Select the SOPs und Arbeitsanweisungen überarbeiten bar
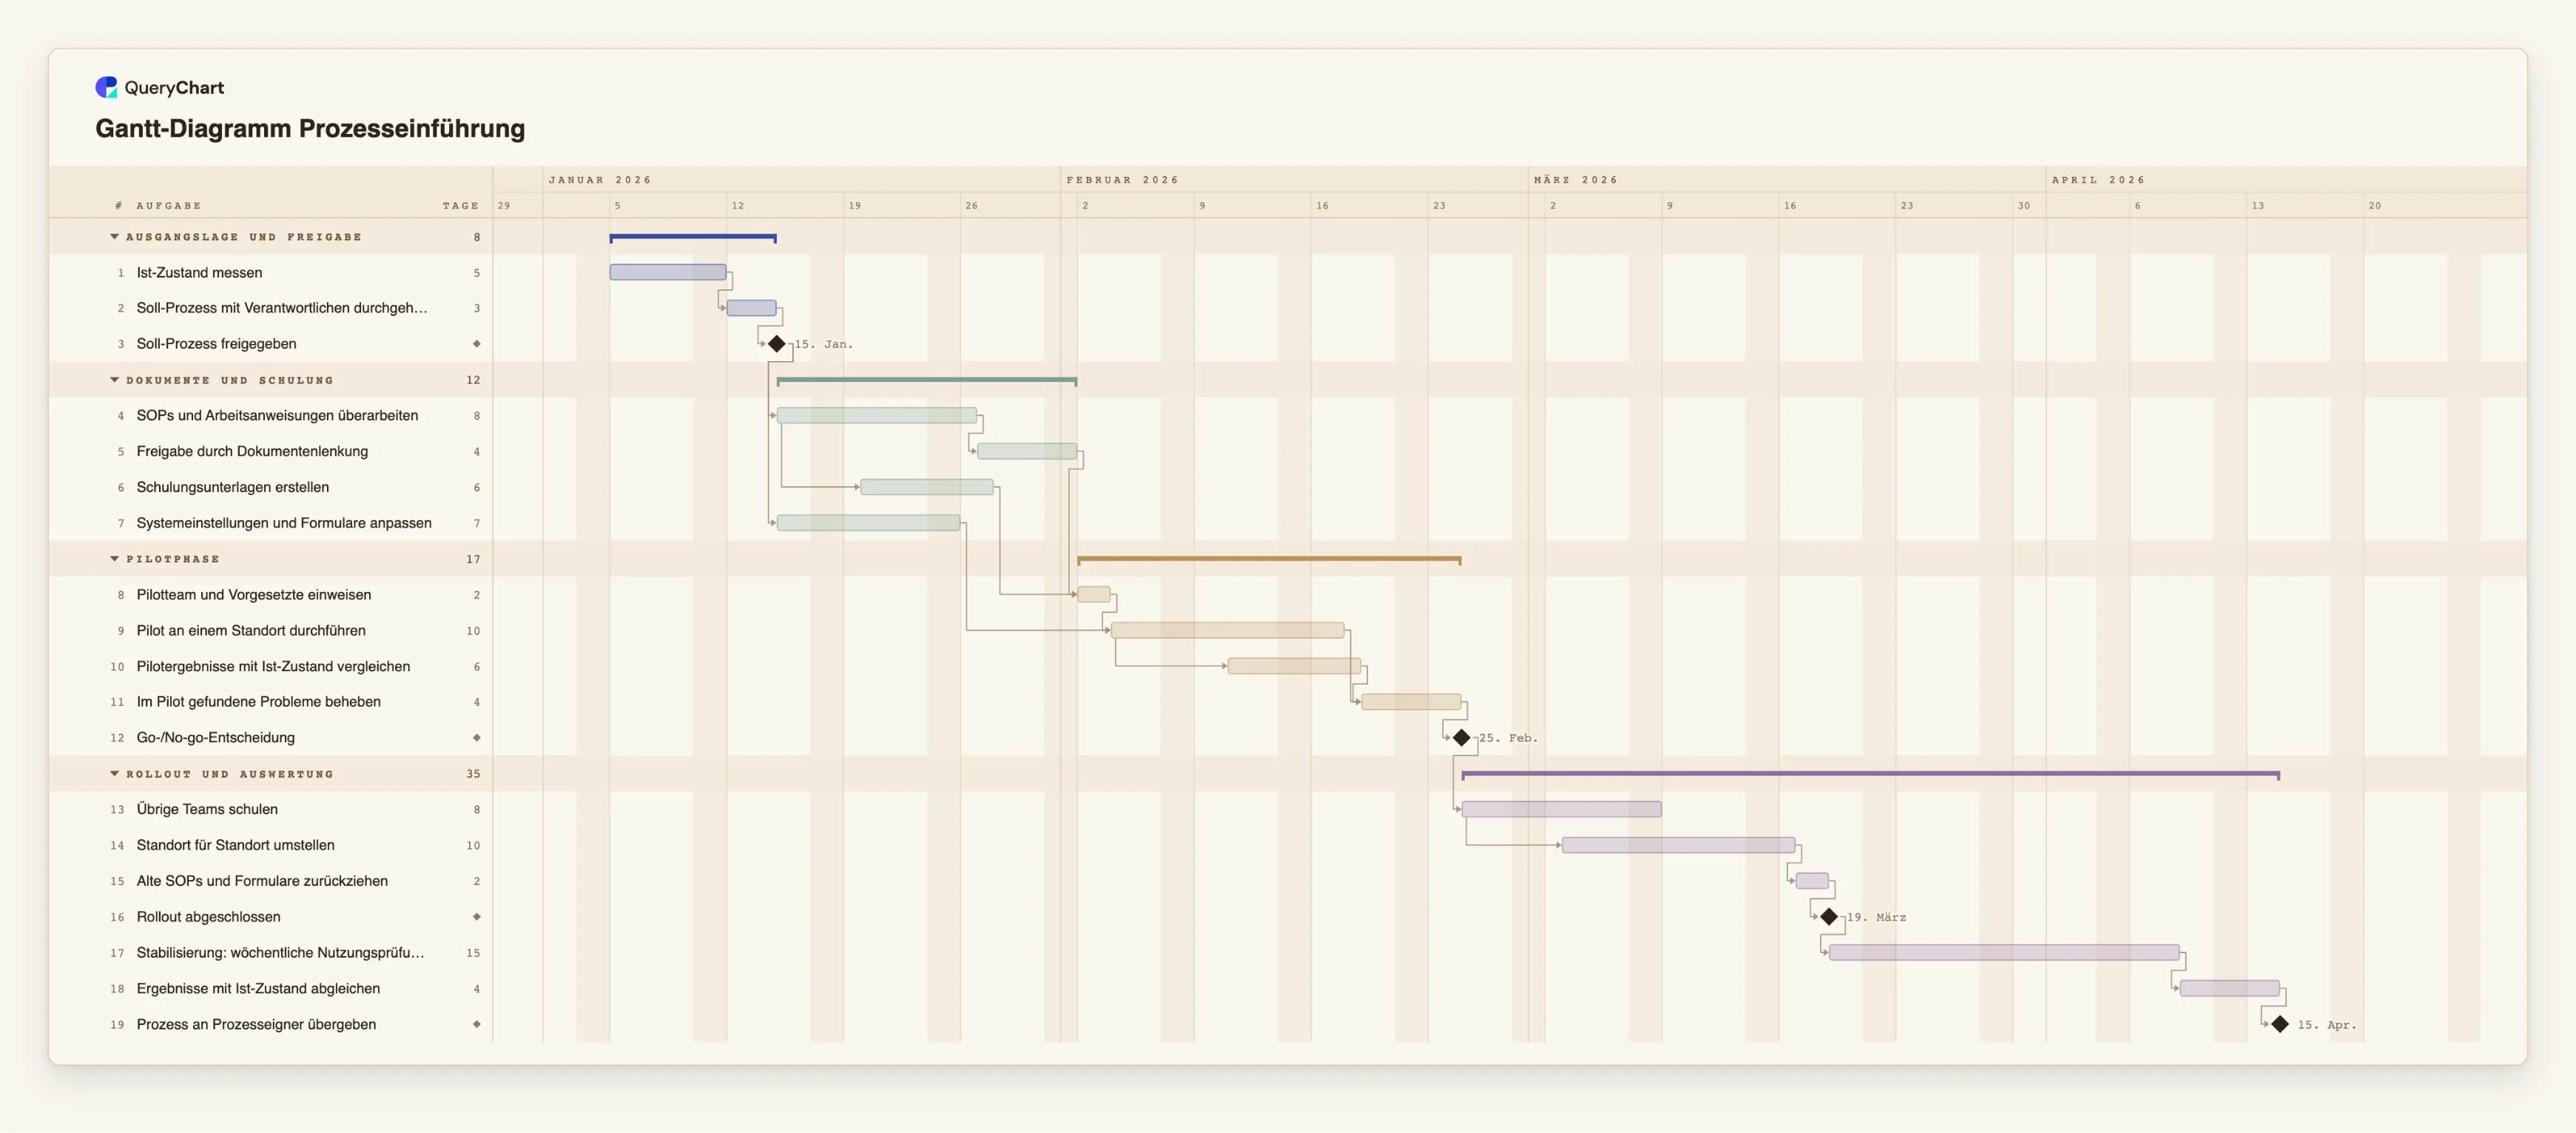The image size is (2576, 1133). point(877,415)
